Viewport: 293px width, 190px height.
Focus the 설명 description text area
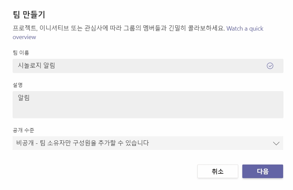[148, 105]
